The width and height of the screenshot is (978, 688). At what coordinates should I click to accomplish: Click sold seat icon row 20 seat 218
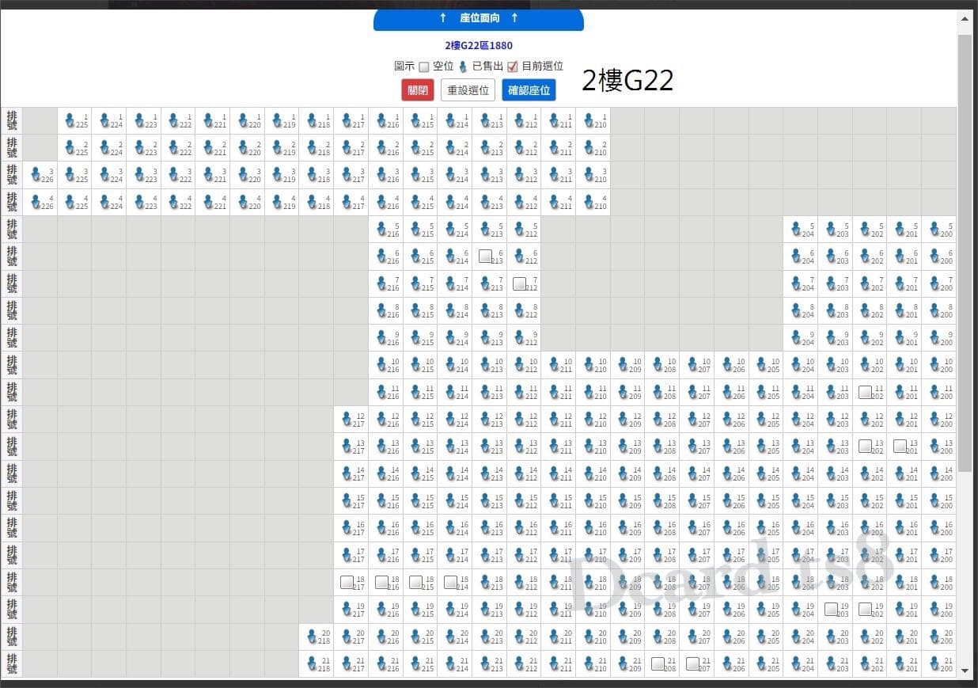pos(313,636)
